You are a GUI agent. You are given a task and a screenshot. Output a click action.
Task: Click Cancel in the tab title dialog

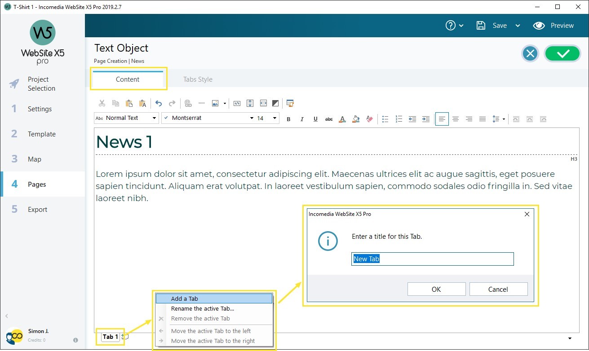click(498, 289)
